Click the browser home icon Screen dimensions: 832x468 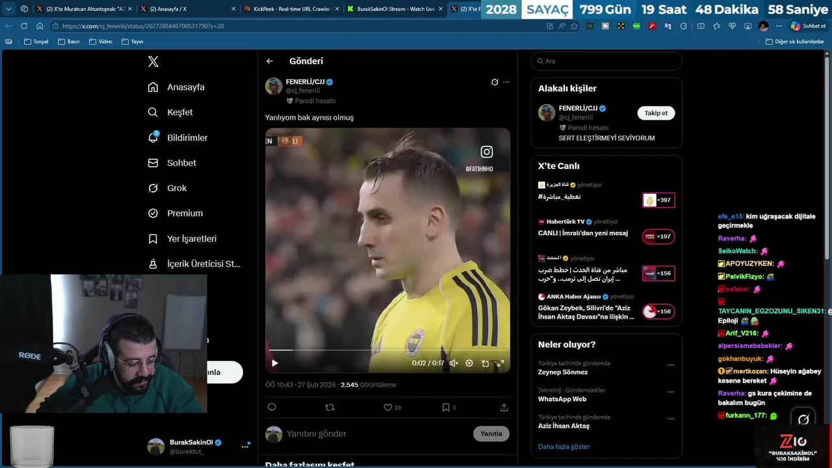40,26
